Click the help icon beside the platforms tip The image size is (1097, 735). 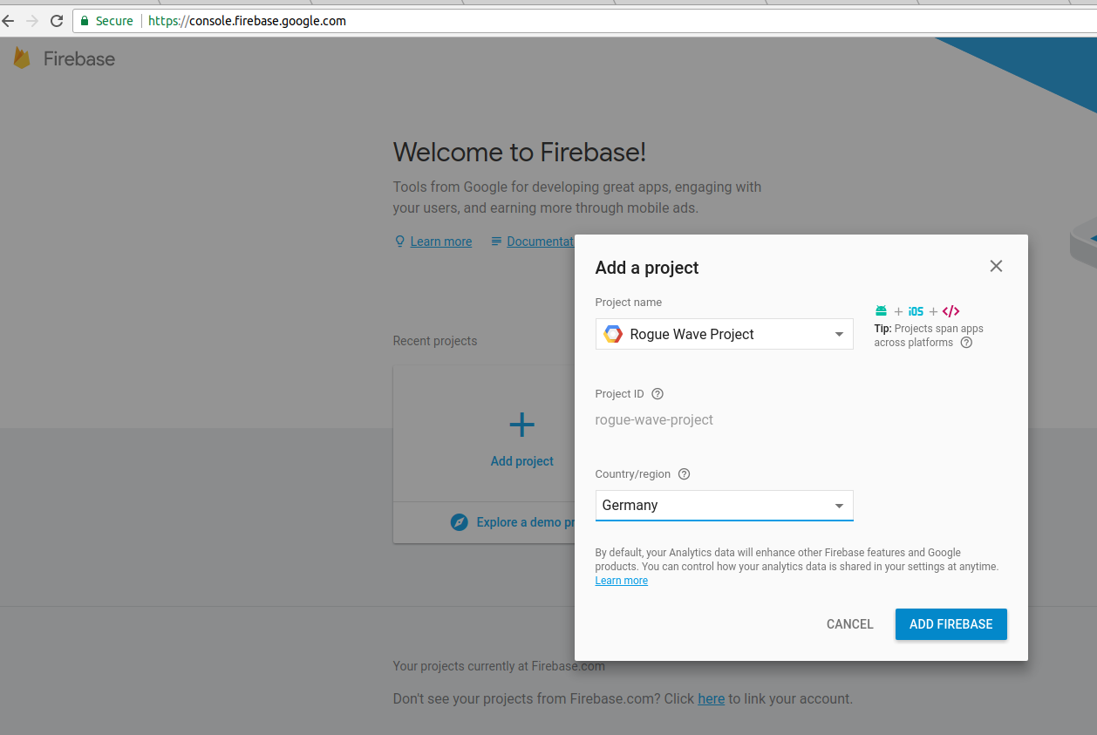tap(966, 343)
